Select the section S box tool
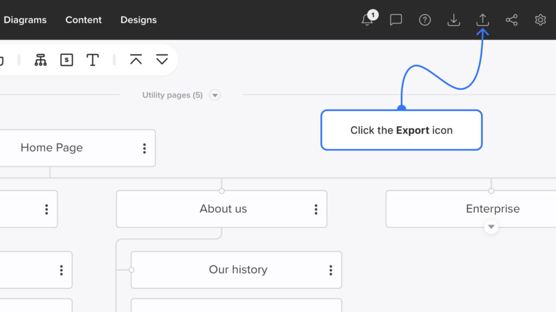 click(x=67, y=60)
